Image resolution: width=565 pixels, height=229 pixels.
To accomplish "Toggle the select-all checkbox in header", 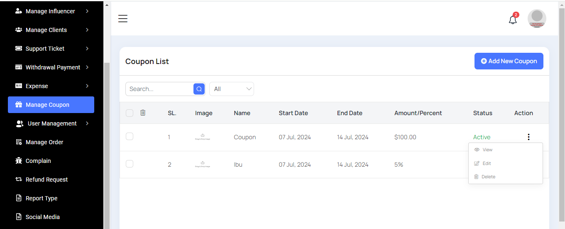I will click(130, 113).
